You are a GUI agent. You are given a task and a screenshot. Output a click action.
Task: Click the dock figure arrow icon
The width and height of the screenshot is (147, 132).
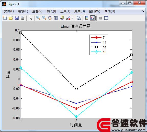coord(143,11)
